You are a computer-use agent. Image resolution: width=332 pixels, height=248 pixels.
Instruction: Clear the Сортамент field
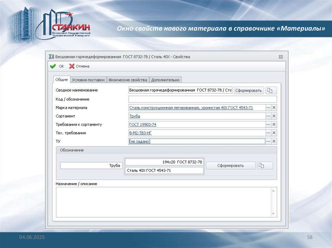click(274, 116)
